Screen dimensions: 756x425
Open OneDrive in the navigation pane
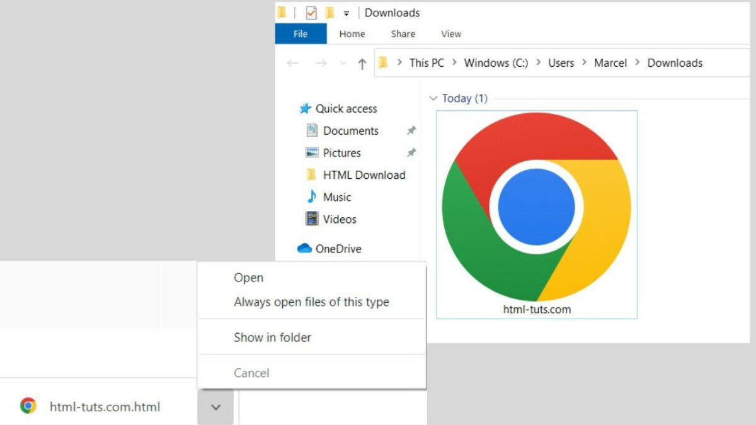(338, 249)
